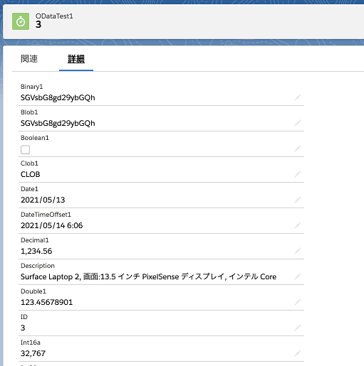Edit DateTimeOffset1 via pencil icon

pos(298,225)
